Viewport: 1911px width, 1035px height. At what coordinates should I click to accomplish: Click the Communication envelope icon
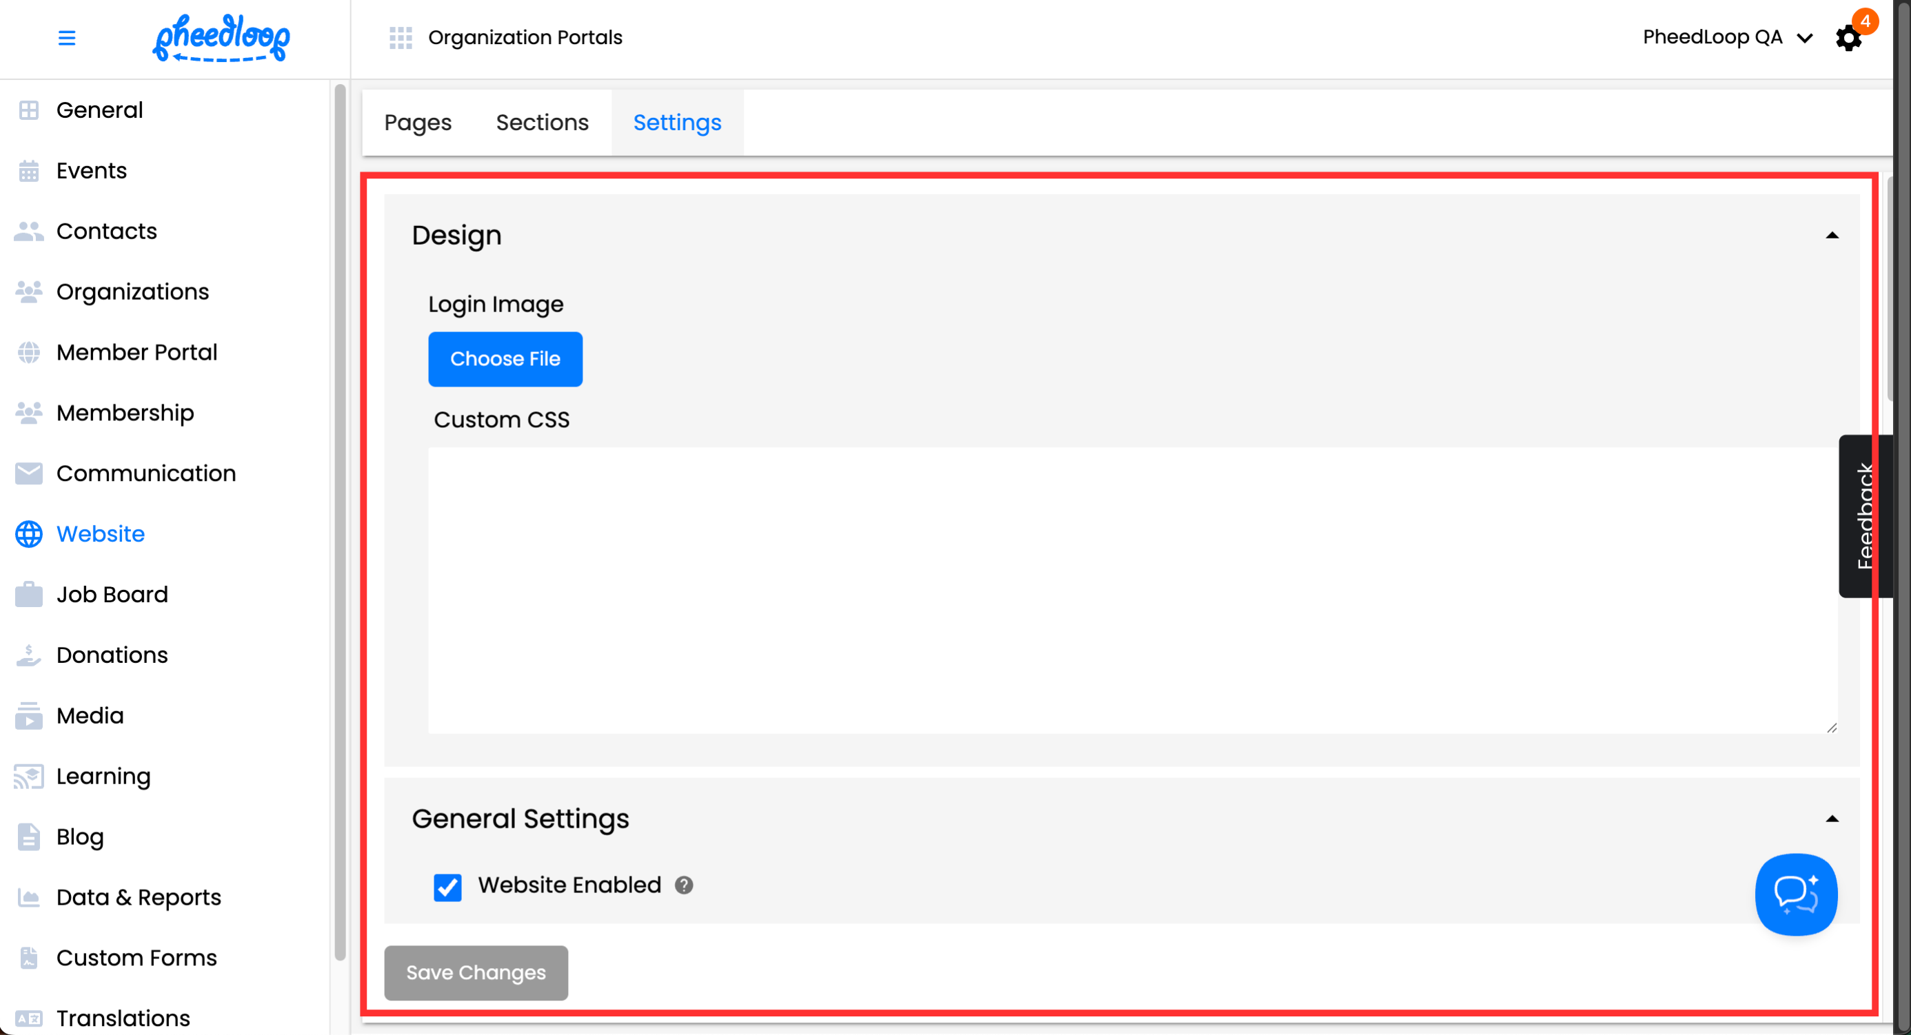pyautogui.click(x=29, y=473)
